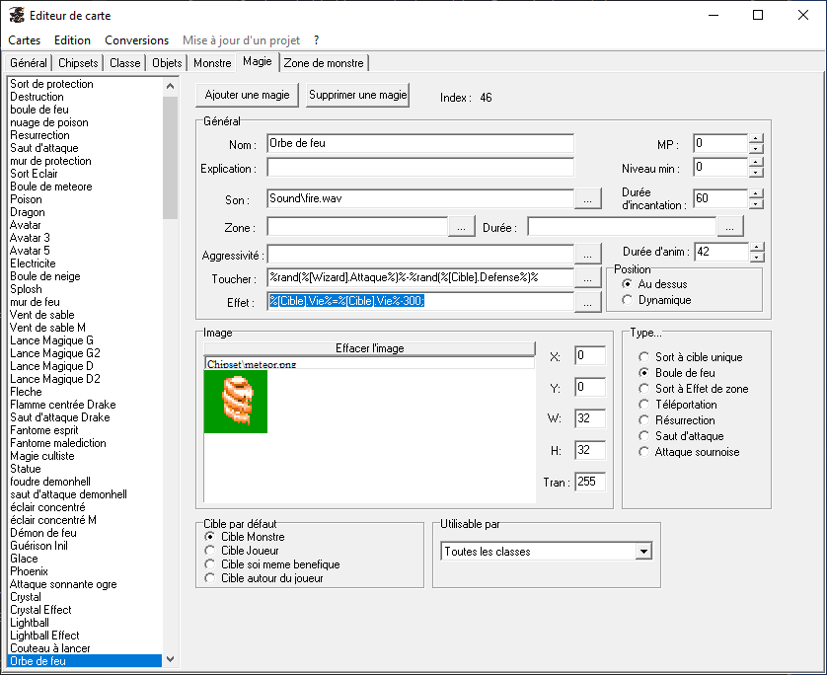Decrease Durée d'incantation with down arrow
The width and height of the screenshot is (827, 675).
tap(756, 203)
